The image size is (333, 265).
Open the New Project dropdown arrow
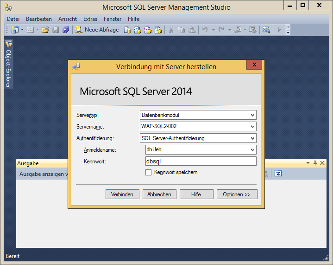[22, 30]
